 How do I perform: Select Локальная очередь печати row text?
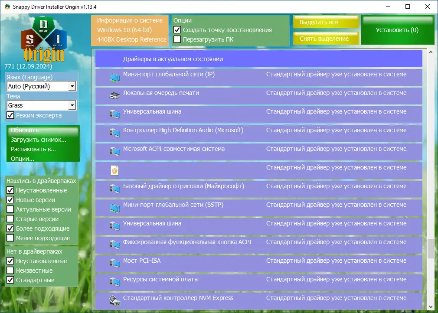tap(161, 93)
